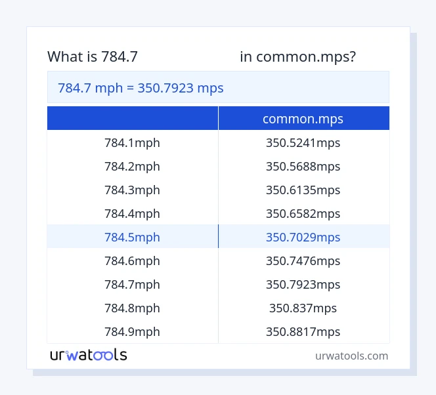Select the 784.2mph table cell

click(x=132, y=166)
